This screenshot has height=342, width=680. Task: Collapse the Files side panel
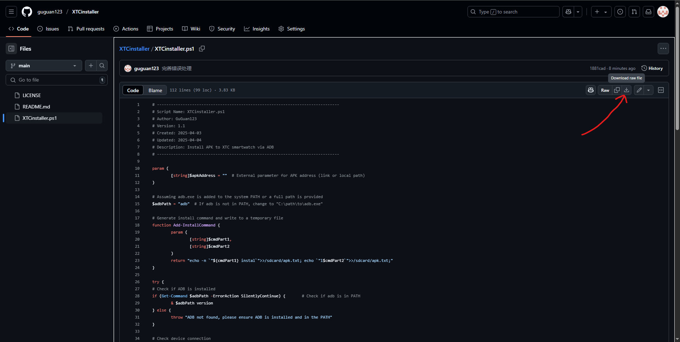(x=11, y=49)
